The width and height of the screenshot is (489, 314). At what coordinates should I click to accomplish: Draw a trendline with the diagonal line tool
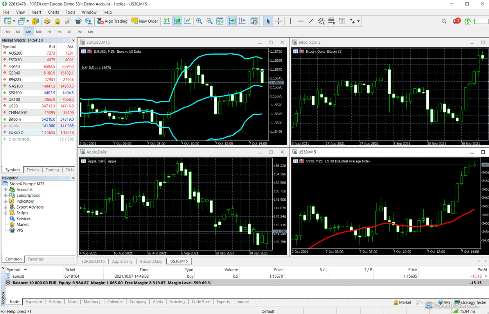click(311, 21)
